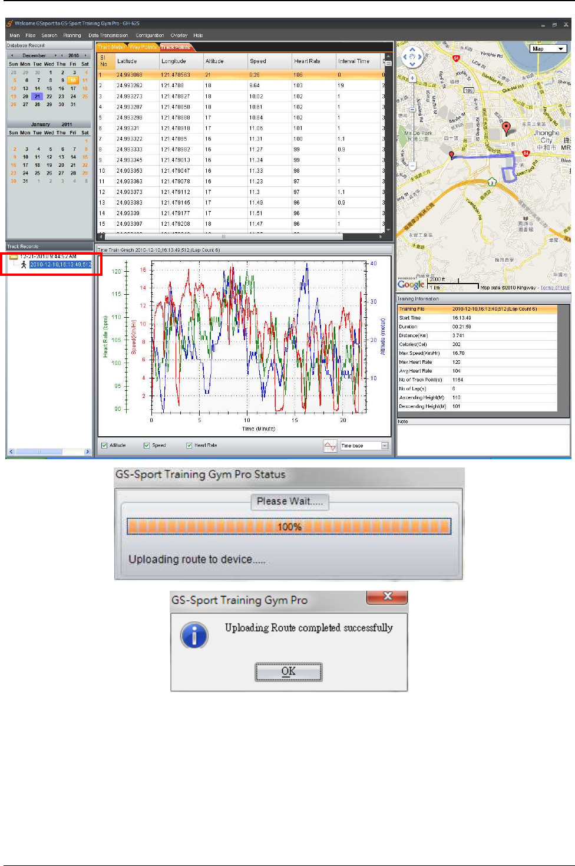Click the Altitude column header
Screen dimensions: 575x866
(225, 61)
